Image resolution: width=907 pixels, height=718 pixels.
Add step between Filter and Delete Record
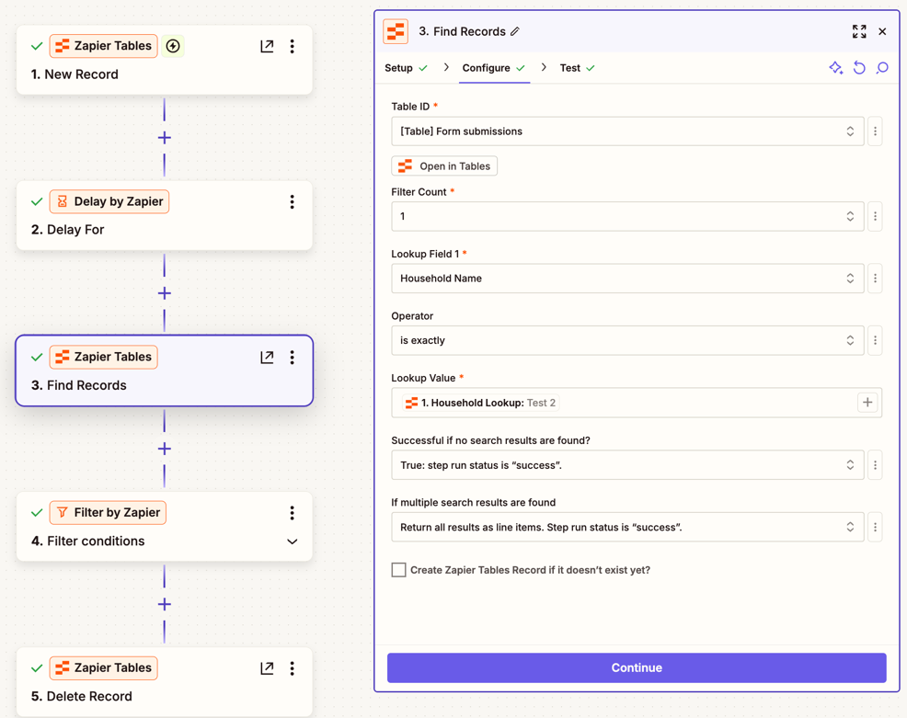pos(165,604)
